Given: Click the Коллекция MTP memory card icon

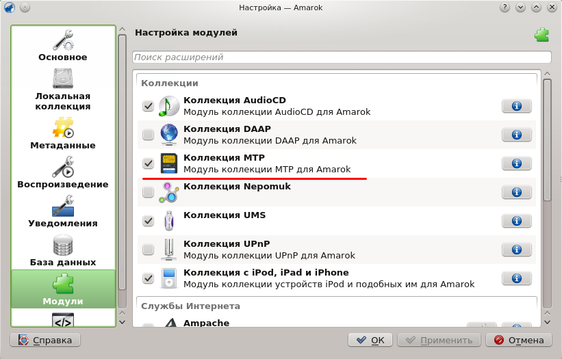Looking at the screenshot, I should [168, 163].
